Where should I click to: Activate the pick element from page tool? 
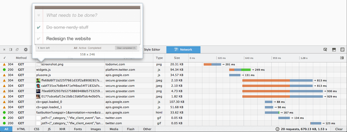(326, 50)
